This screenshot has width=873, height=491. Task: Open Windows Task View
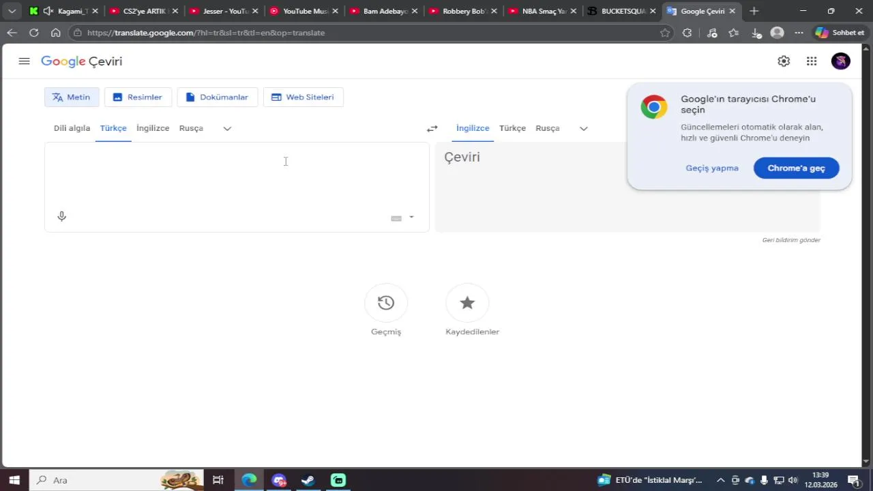[218, 480]
